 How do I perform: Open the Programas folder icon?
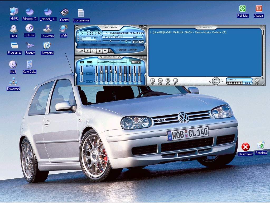(x=15, y=48)
